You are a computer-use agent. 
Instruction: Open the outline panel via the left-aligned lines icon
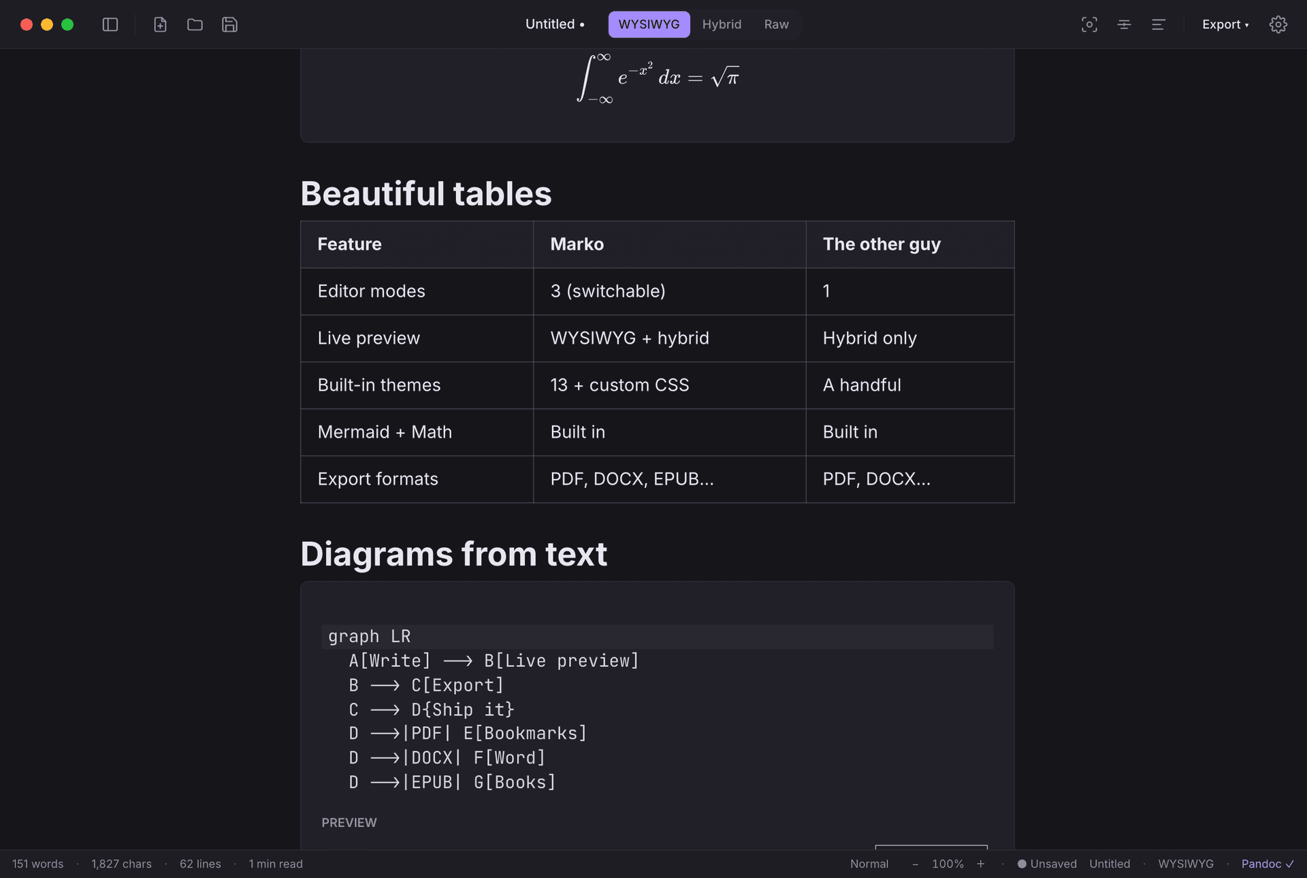pos(1159,25)
